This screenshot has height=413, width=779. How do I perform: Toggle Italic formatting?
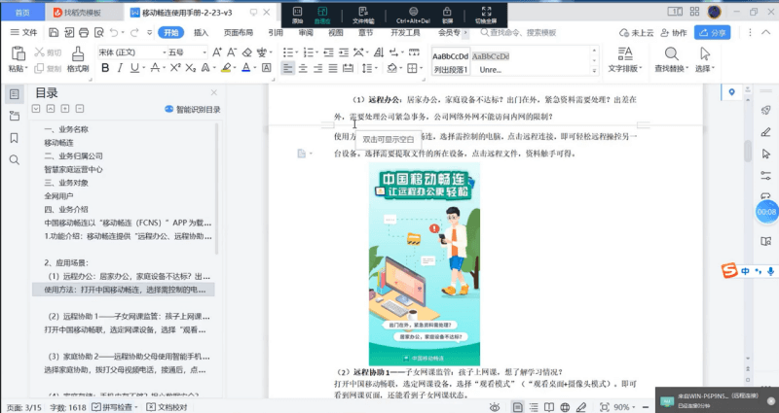coord(120,68)
